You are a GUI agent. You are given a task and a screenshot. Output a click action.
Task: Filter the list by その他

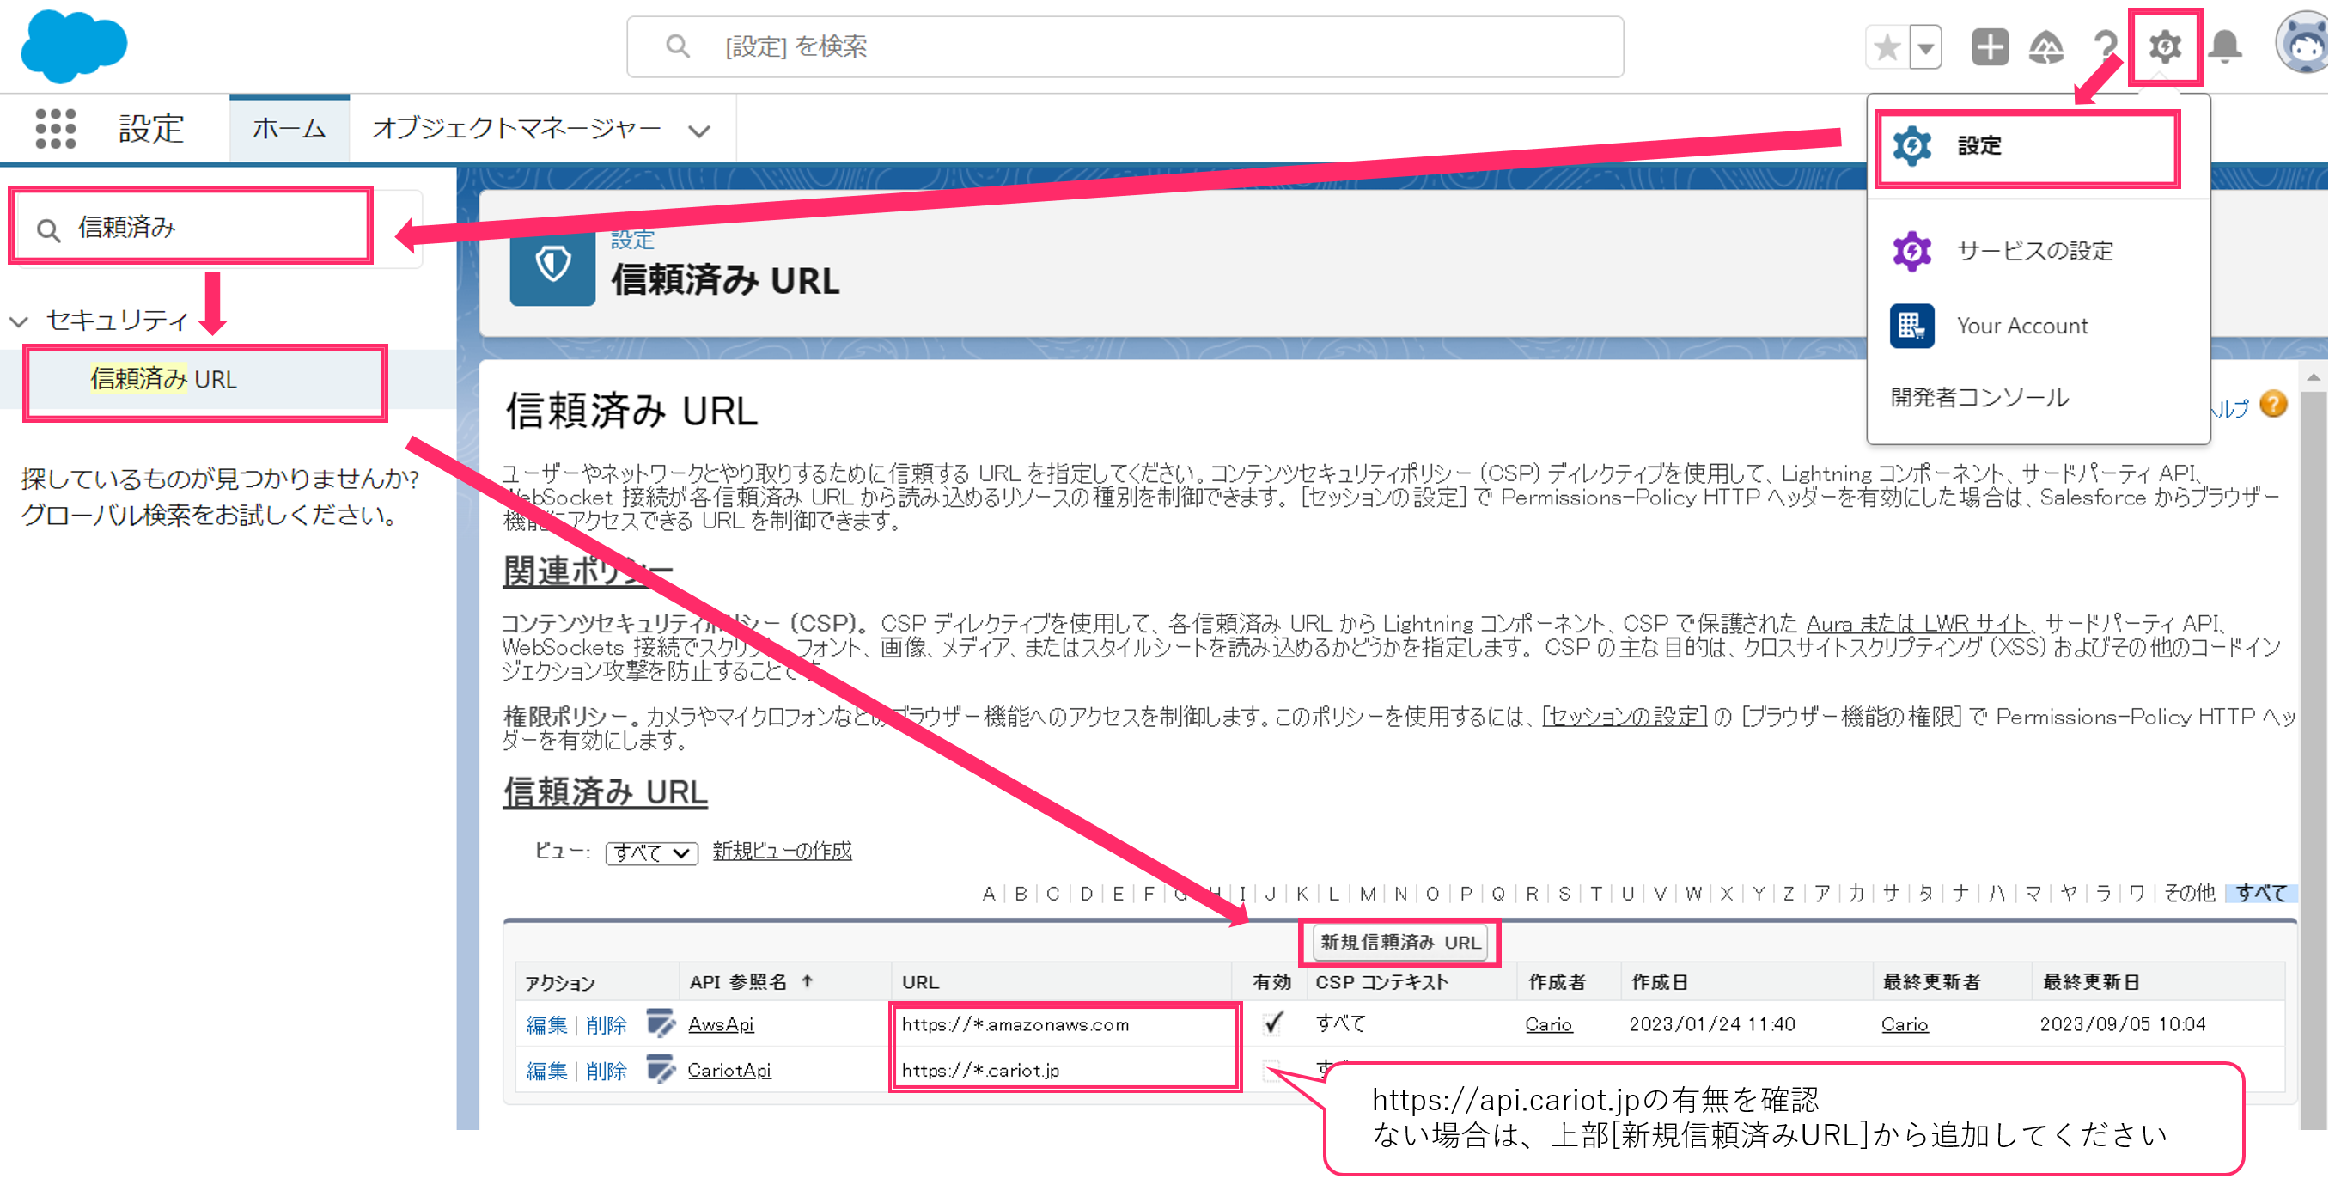click(x=2189, y=893)
